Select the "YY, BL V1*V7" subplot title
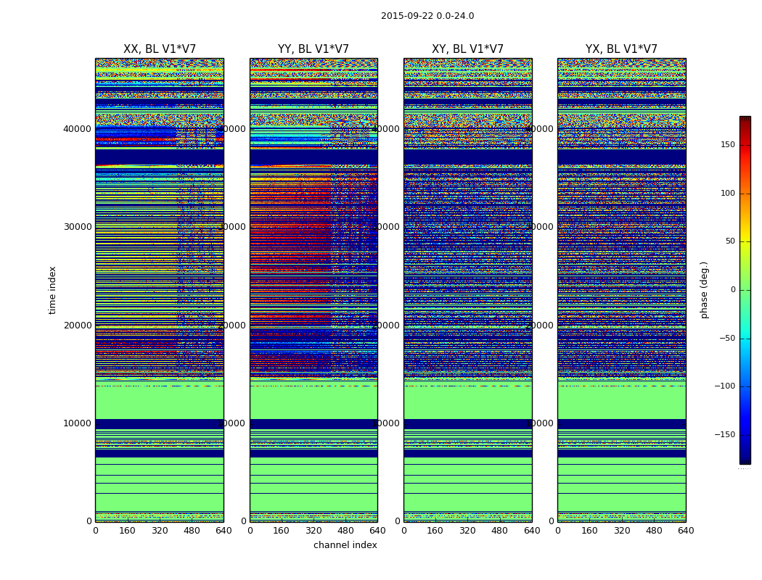 (x=314, y=49)
